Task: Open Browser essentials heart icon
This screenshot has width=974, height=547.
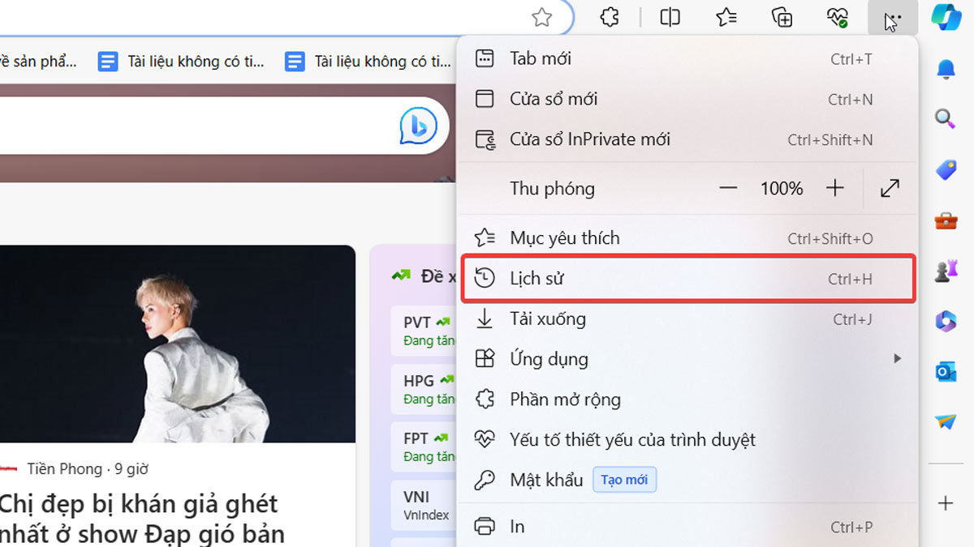Action: pos(837,16)
